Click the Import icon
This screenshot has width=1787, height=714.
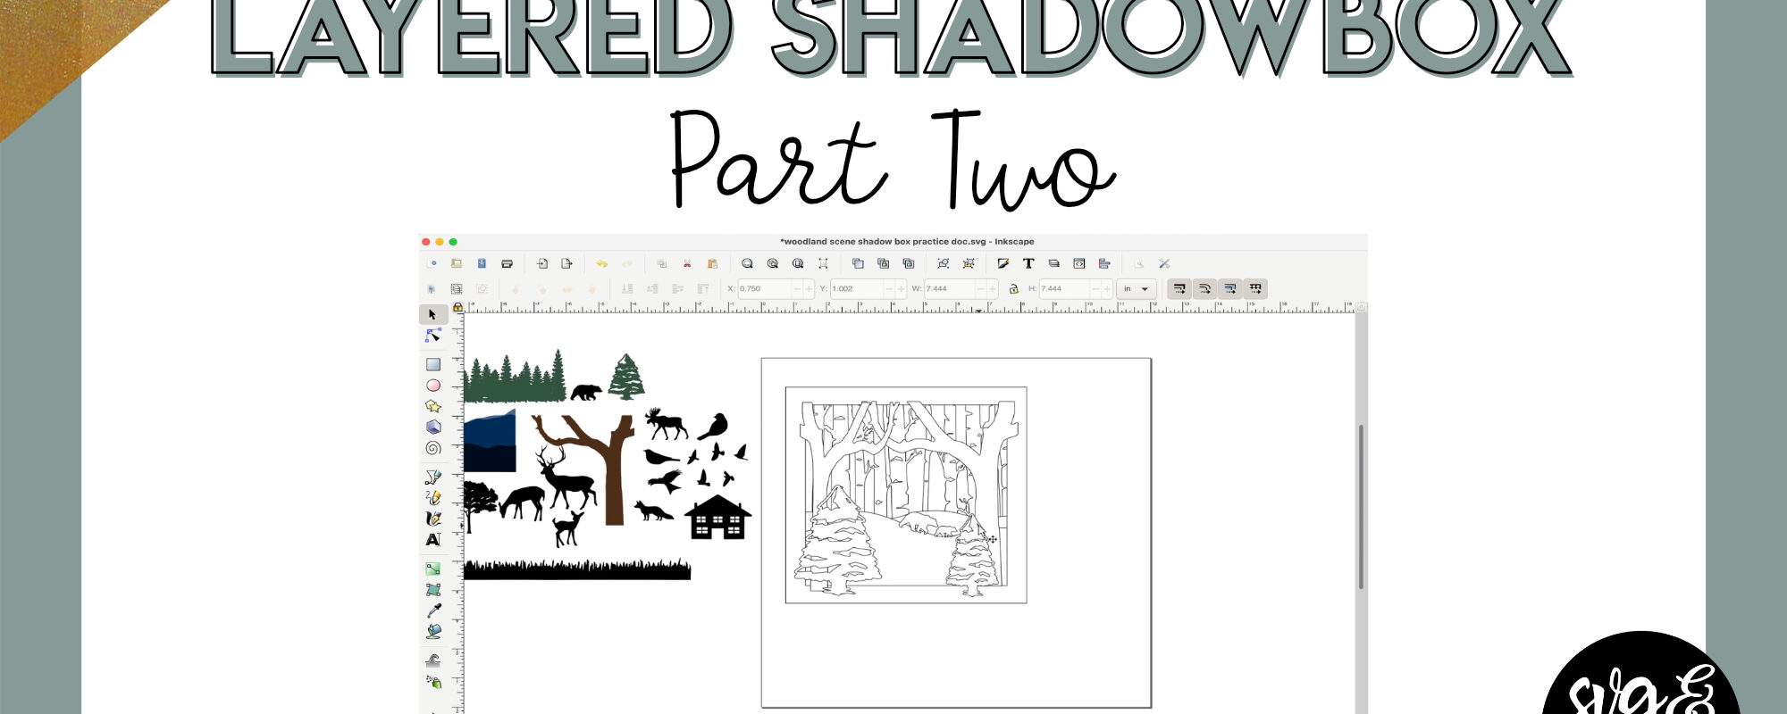[x=541, y=263]
